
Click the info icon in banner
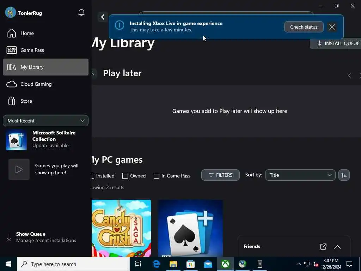pyautogui.click(x=120, y=25)
